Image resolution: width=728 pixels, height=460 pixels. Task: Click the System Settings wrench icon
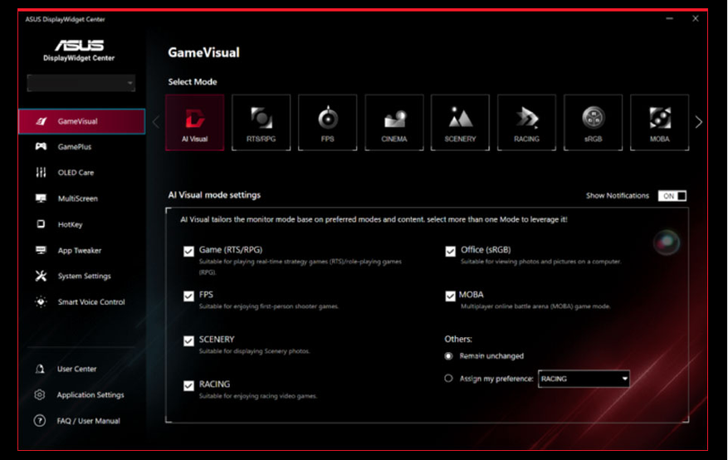point(41,276)
